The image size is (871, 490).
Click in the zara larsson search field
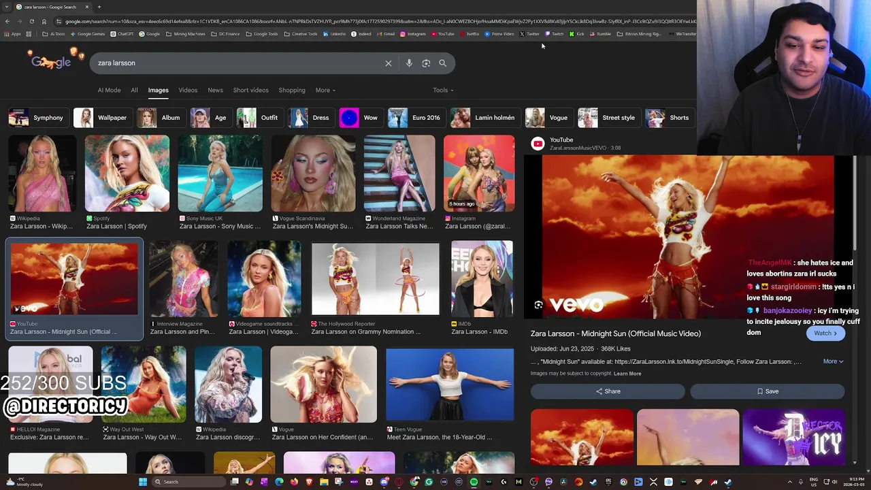point(238,63)
